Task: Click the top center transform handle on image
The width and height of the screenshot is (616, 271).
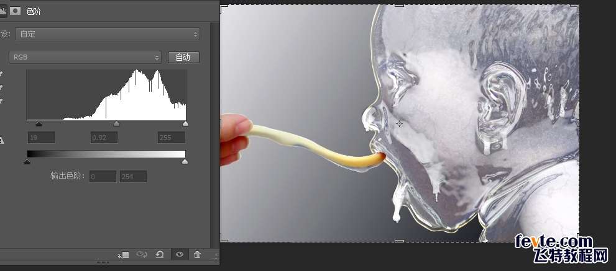Action: [x=399, y=6]
